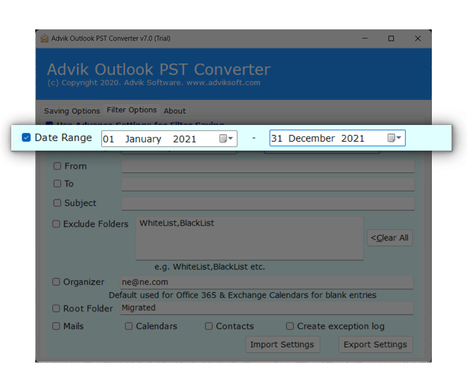Switch to the Saving Options tab
Viewport: 467px width, 392px height.
(72, 111)
